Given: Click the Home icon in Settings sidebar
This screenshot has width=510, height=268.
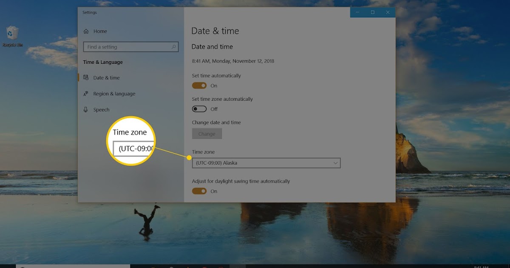Looking at the screenshot, I should coord(87,31).
